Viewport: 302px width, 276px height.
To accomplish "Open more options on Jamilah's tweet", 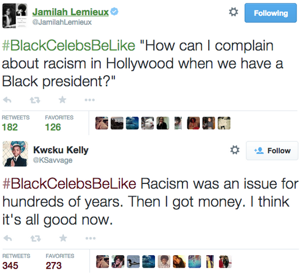I will click(90, 100).
